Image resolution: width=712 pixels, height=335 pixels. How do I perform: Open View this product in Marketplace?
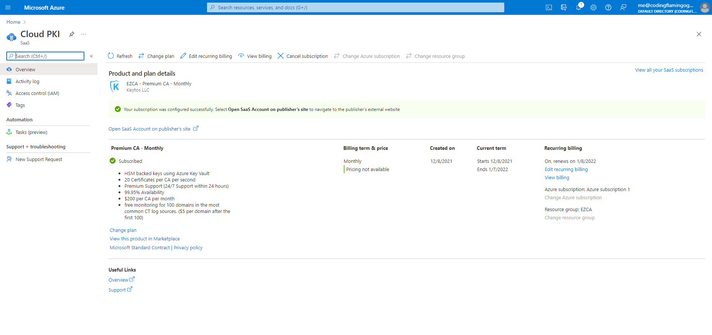pos(145,239)
